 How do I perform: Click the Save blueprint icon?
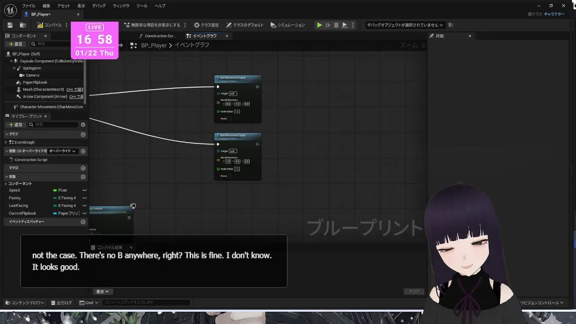(x=10, y=25)
